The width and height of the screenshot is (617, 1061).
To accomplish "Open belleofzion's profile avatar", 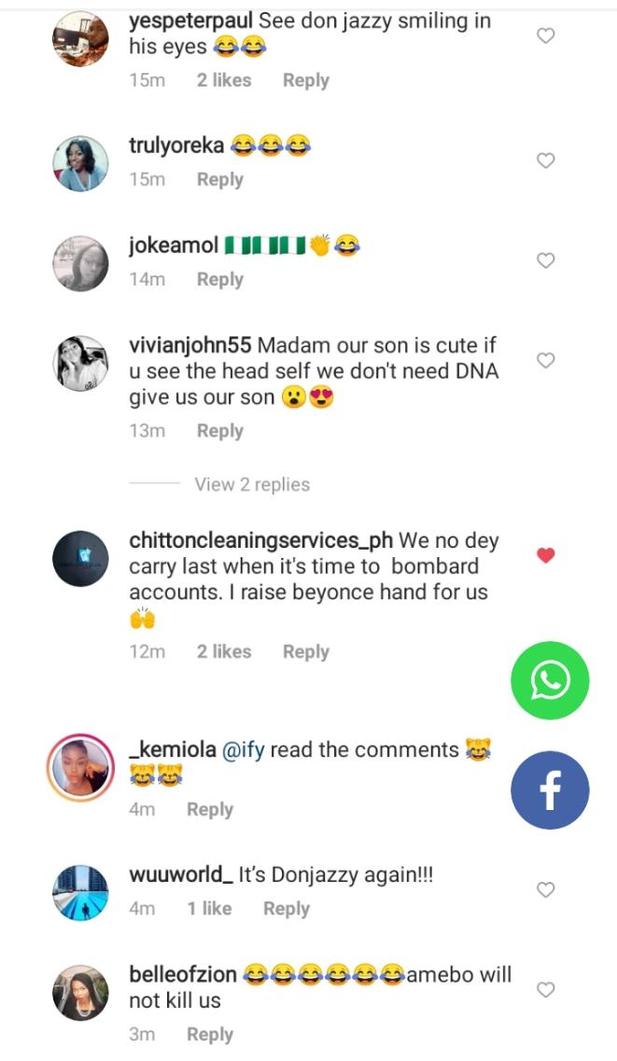I will (80, 992).
